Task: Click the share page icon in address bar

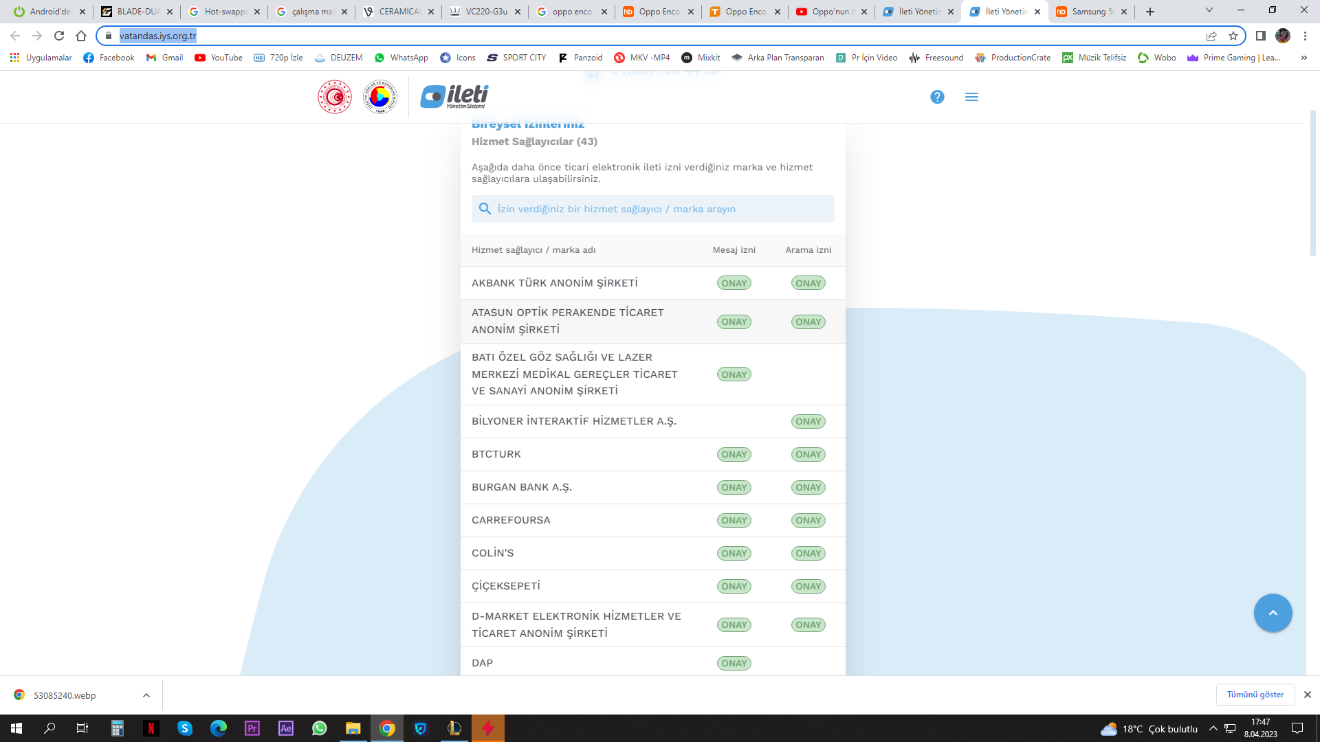Action: (1211, 36)
